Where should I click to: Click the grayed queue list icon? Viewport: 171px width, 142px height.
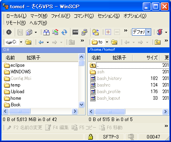pos(20,32)
